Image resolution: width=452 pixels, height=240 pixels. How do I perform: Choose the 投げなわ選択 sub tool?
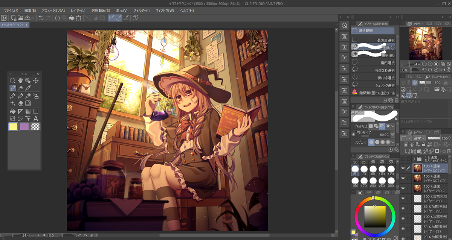click(373, 70)
